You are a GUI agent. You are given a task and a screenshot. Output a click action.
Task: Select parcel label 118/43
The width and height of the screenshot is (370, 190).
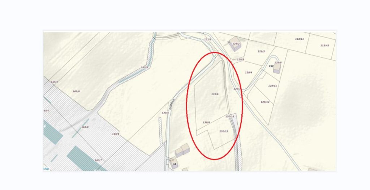[x=325, y=45]
